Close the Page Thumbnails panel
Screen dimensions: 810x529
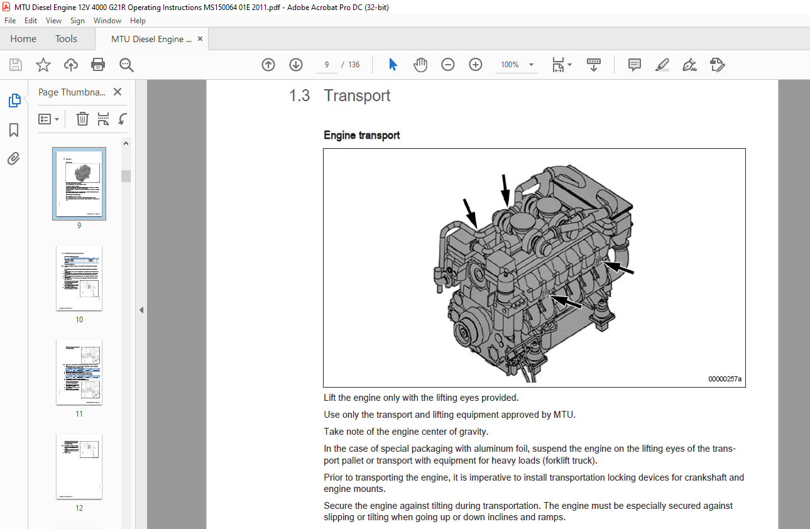(118, 92)
